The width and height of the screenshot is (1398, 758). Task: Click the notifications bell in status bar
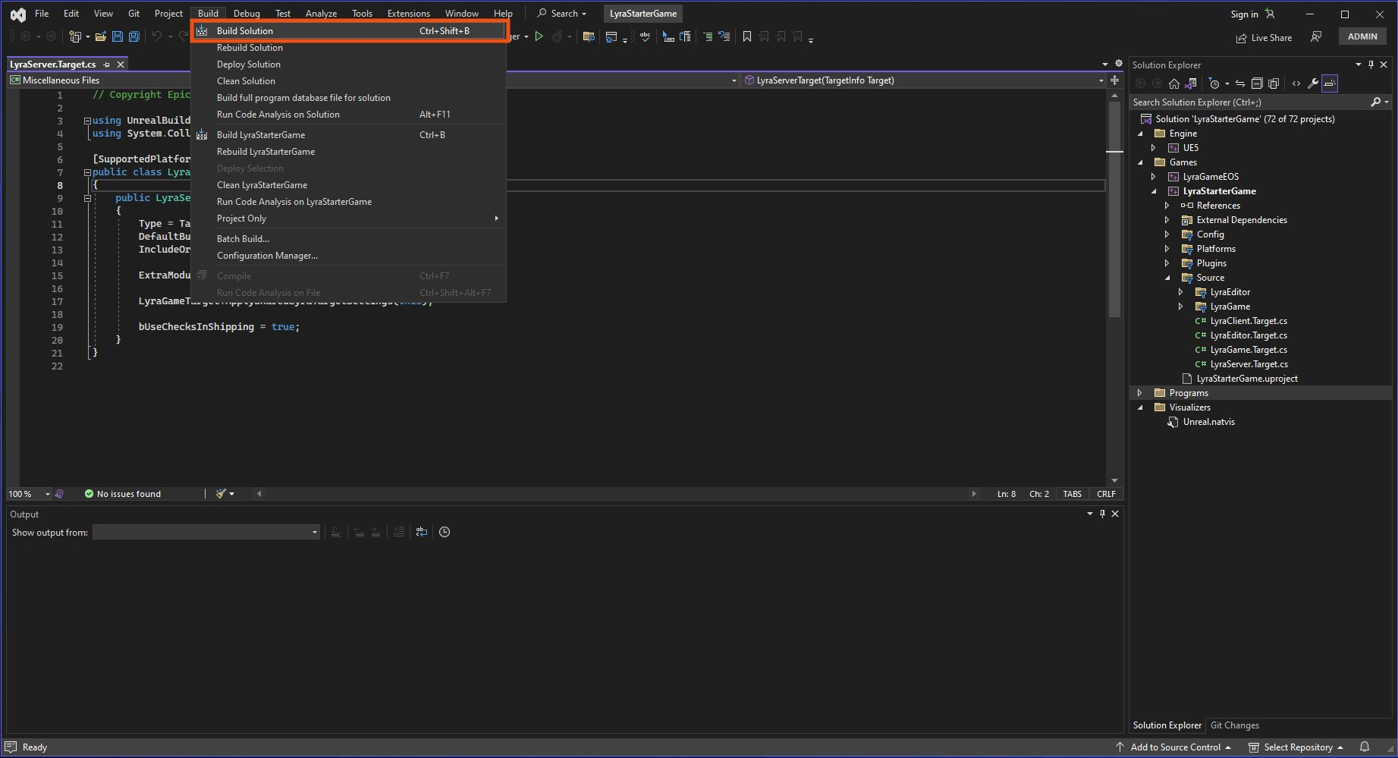click(1364, 747)
